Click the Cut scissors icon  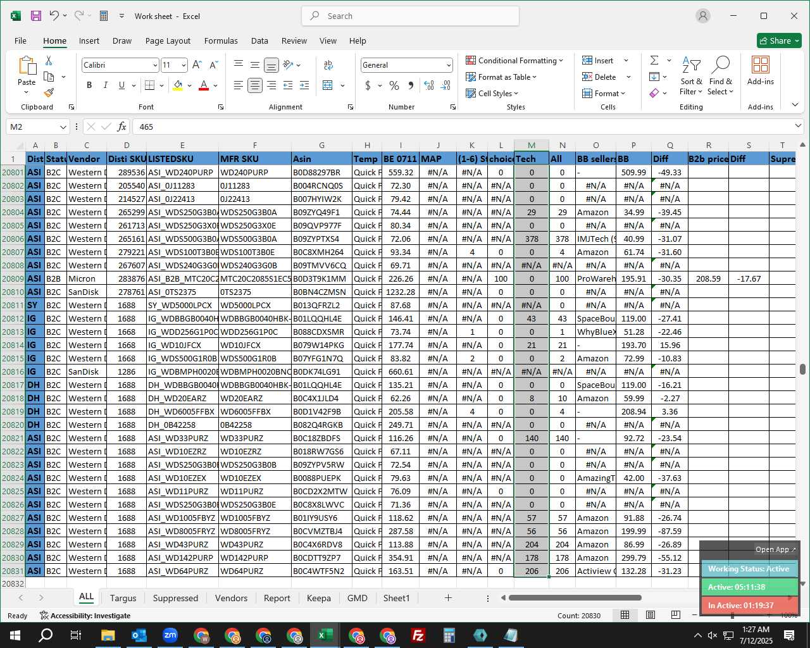pos(49,61)
